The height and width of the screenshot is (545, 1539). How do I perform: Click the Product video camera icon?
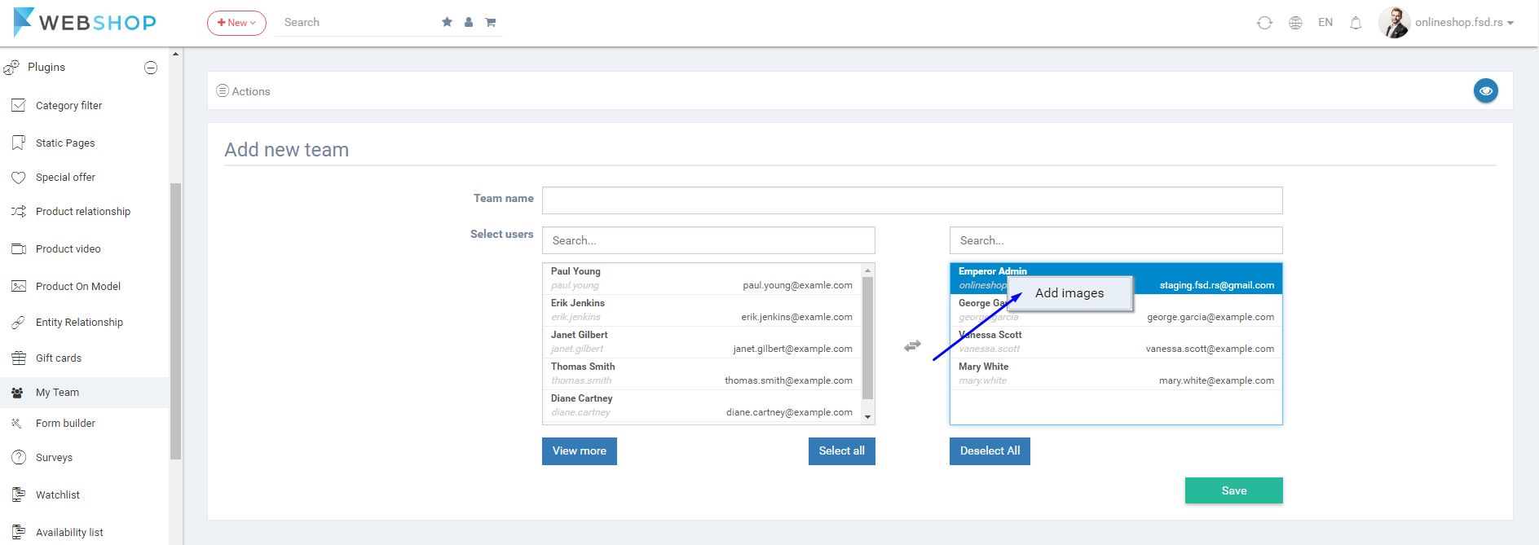click(x=19, y=249)
